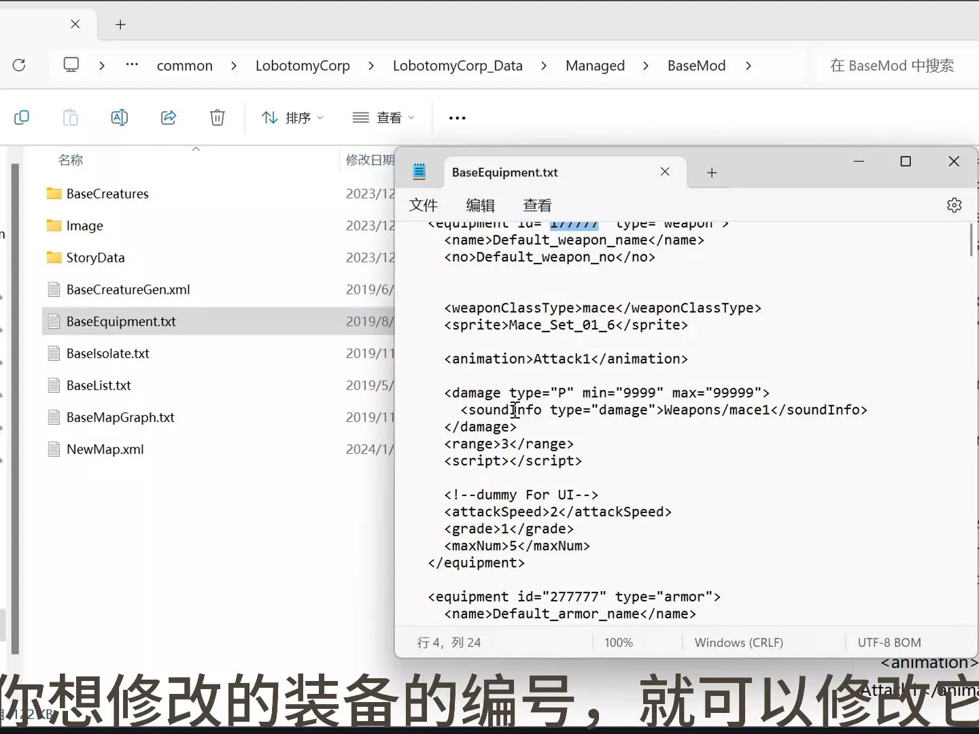Screen dimensions: 979x734
Task: Go to BaseMod in breadcrumb path
Action: (x=696, y=66)
